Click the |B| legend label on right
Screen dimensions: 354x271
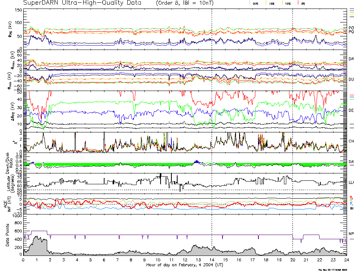(x=351, y=208)
